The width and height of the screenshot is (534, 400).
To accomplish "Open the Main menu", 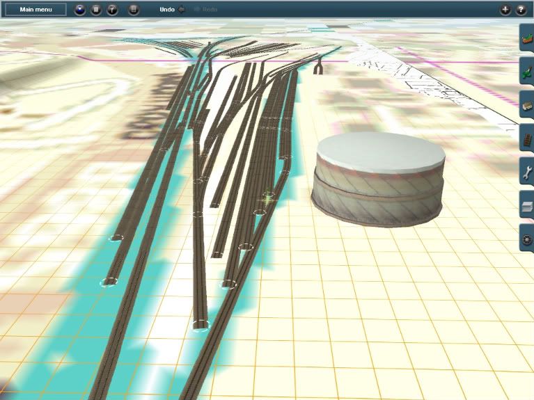I will (36, 10).
